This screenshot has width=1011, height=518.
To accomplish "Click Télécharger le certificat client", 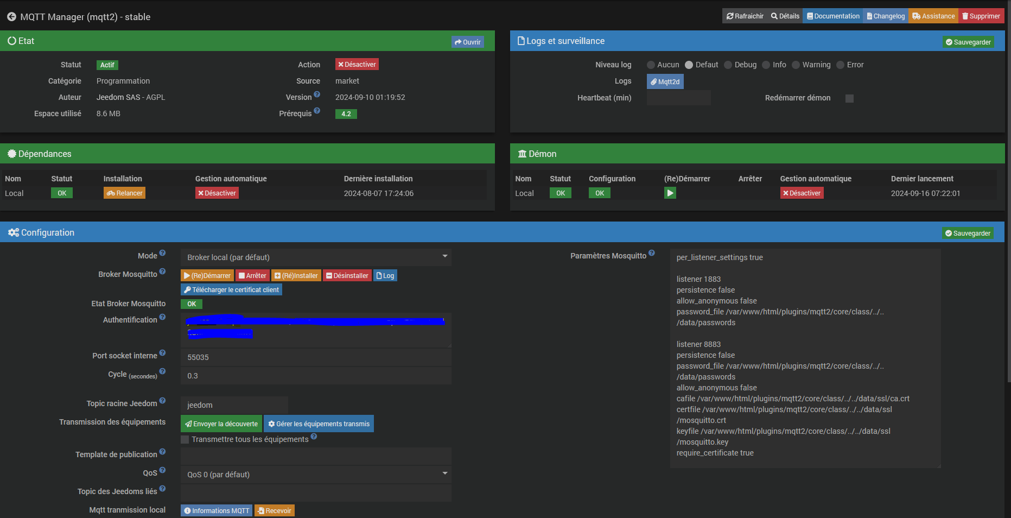I will click(x=231, y=290).
